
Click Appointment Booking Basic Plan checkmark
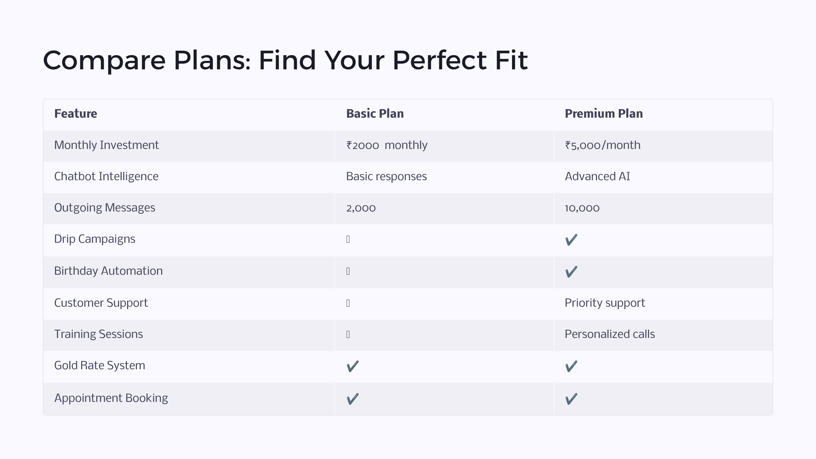[353, 399]
